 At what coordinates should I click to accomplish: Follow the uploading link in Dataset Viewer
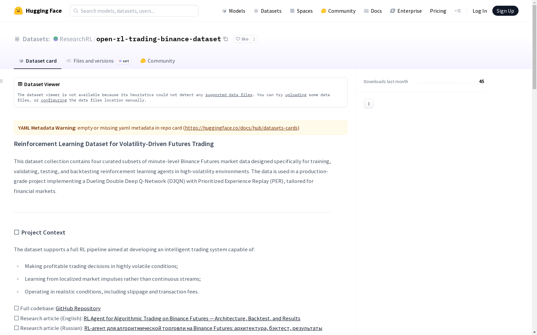pyautogui.click(x=296, y=95)
